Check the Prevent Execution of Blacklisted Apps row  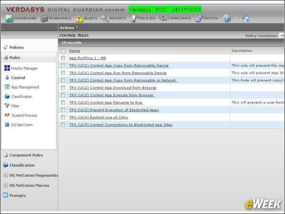point(63,110)
